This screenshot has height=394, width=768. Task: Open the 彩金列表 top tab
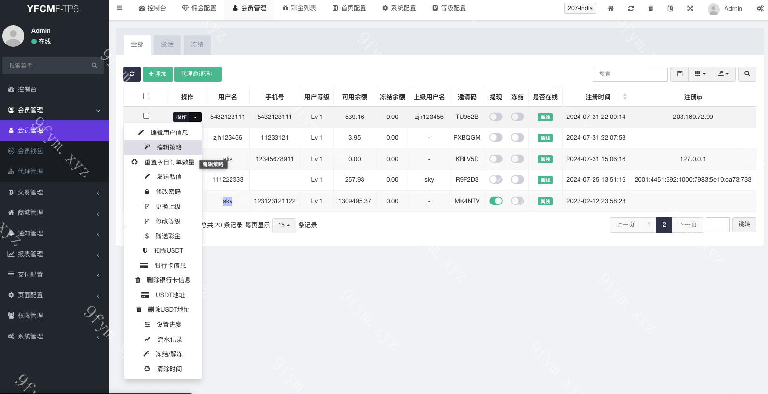[299, 8]
